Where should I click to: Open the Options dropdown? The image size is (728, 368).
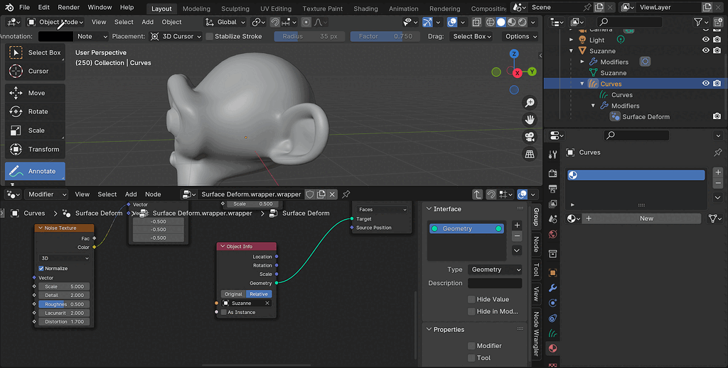click(x=520, y=37)
